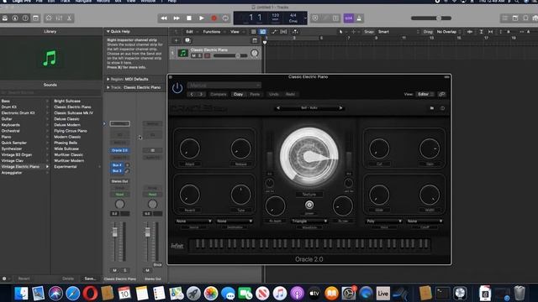Image resolution: width=538 pixels, height=302 pixels.
Task: Select Bright Suitcase sound in Library
Action: pos(67,101)
